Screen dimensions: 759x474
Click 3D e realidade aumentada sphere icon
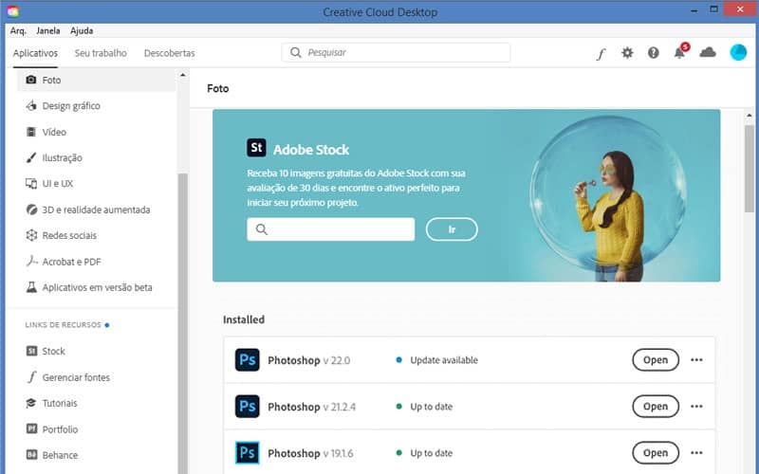pos(31,210)
